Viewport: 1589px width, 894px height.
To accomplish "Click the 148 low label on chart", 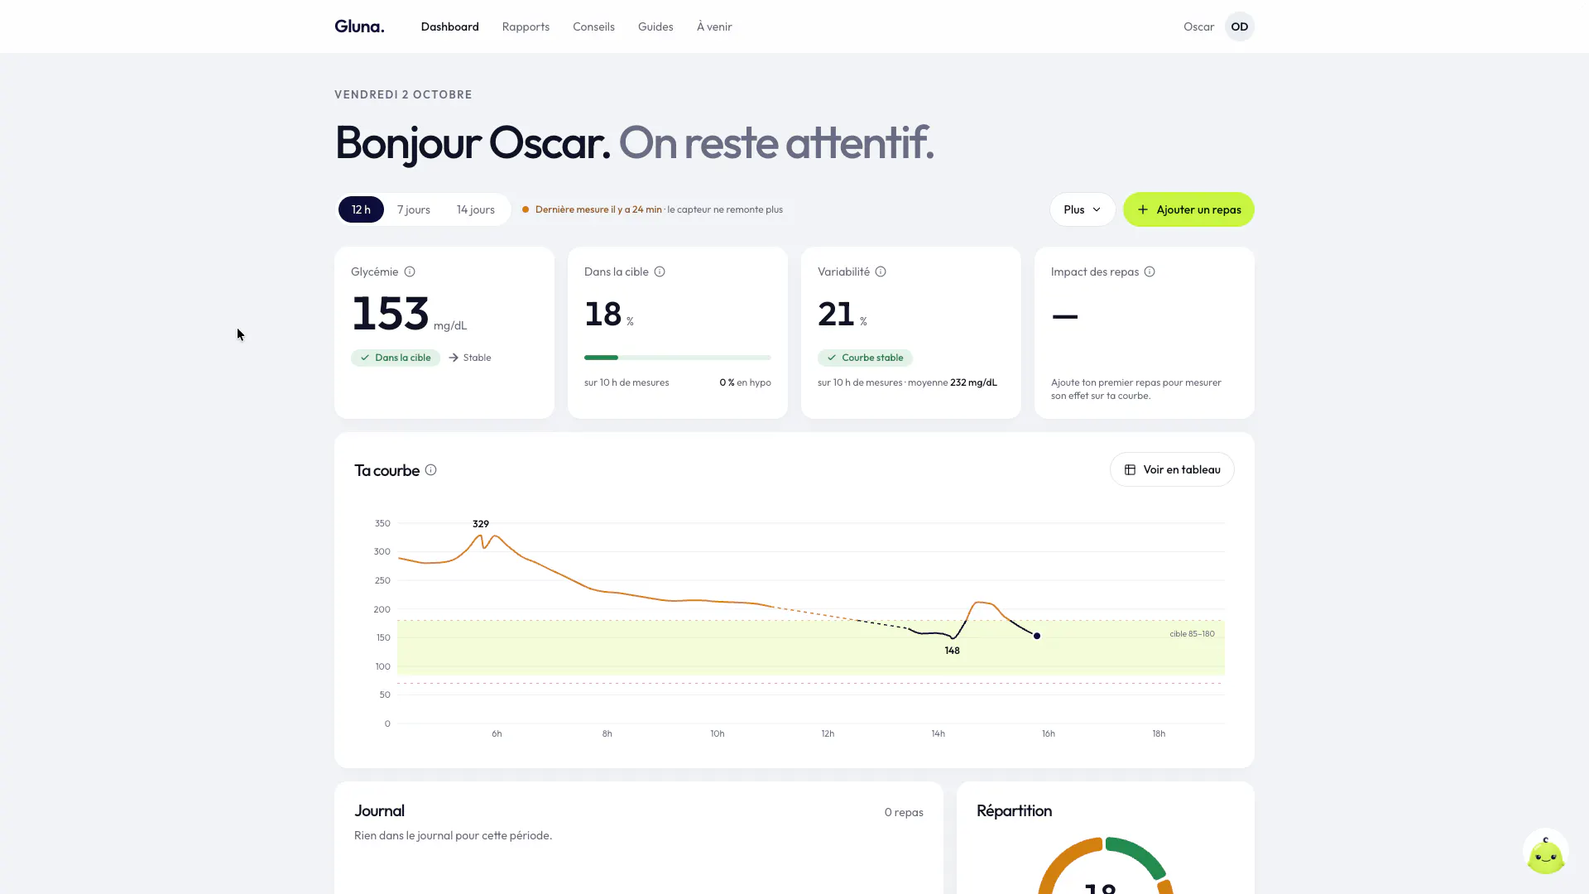I will click(953, 651).
